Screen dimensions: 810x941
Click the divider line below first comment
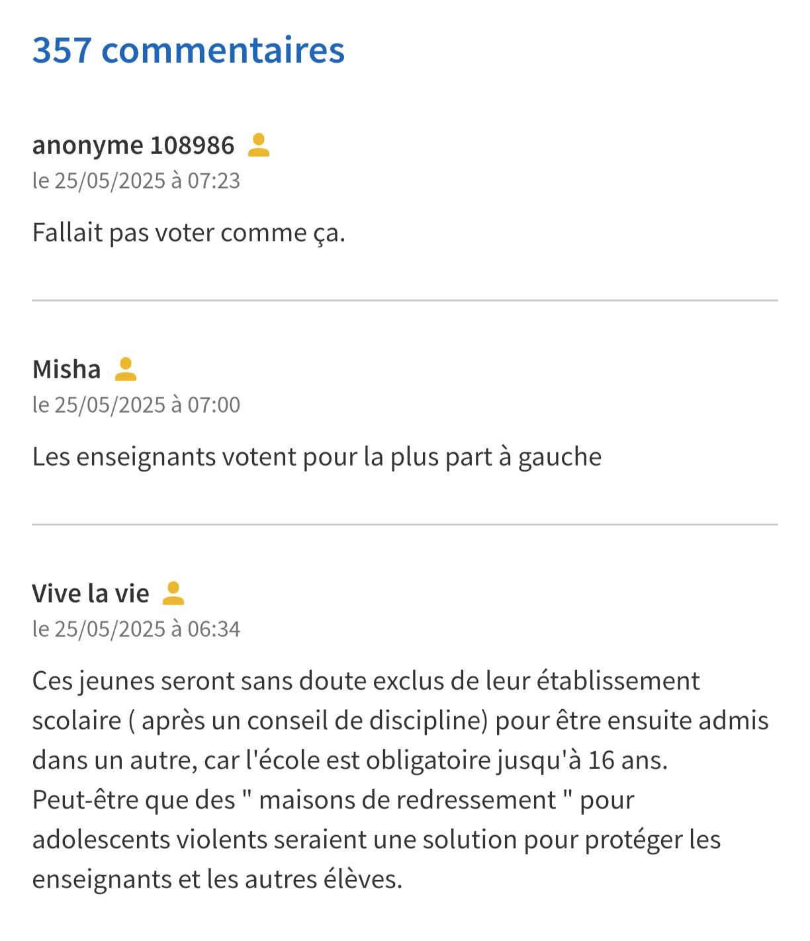(x=405, y=300)
